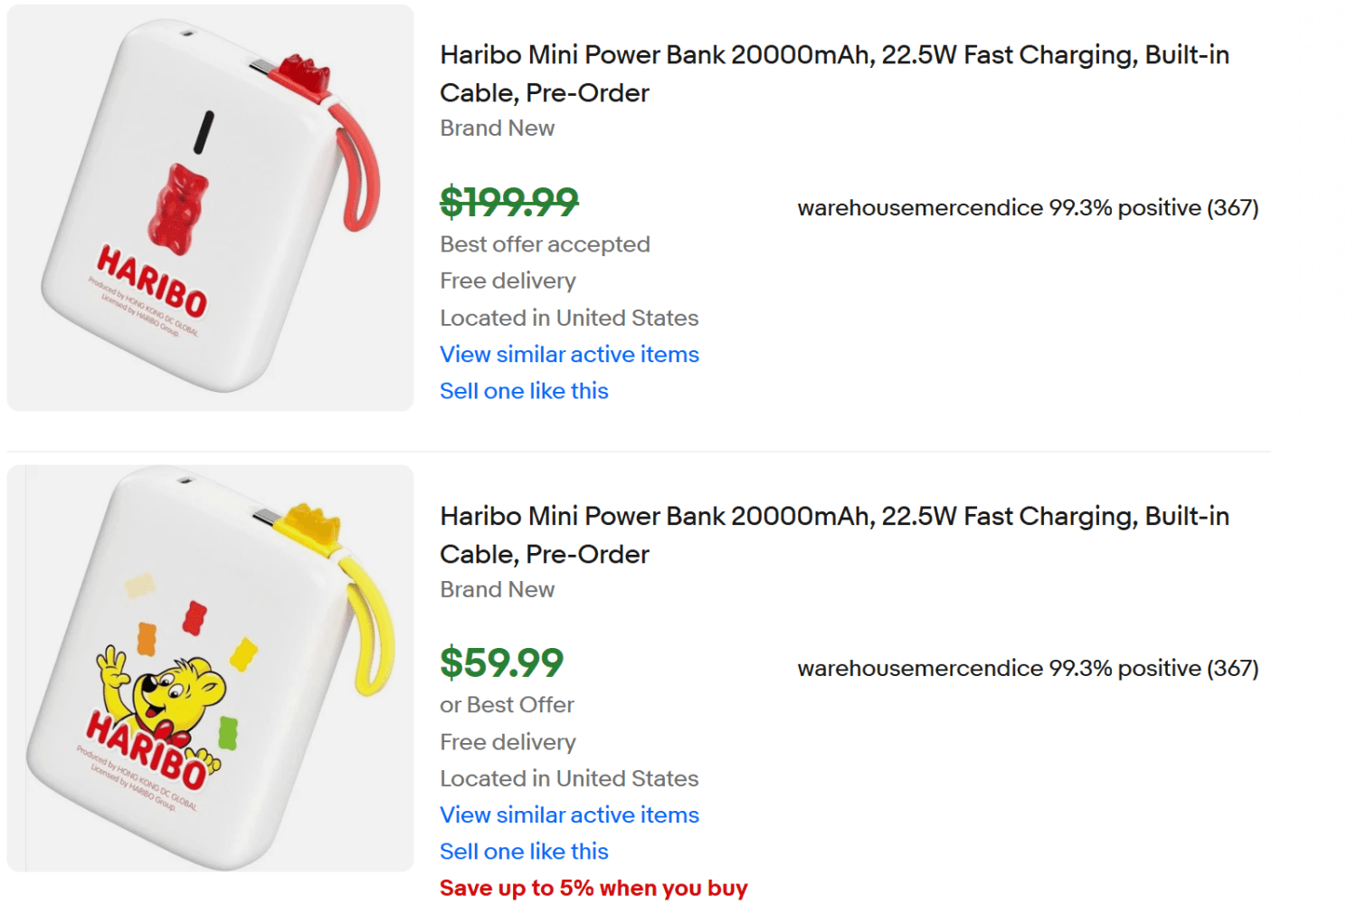Click the Brand New condition label on first listing
This screenshot has width=1357, height=905.
[497, 129]
